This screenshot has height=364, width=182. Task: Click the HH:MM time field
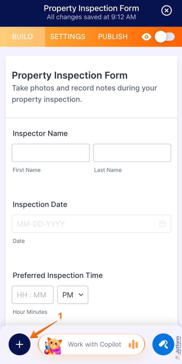(32, 295)
